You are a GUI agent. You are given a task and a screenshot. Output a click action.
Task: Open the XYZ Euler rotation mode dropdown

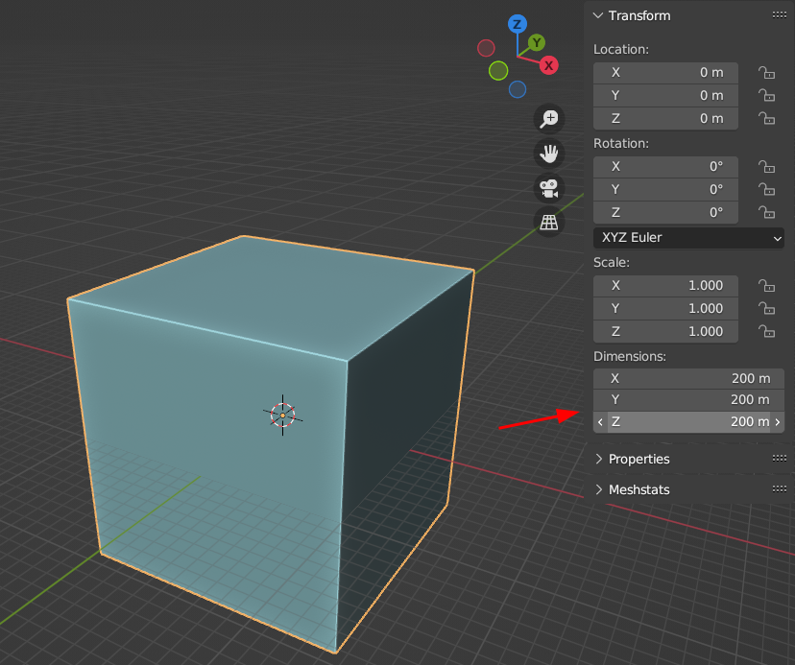688,238
